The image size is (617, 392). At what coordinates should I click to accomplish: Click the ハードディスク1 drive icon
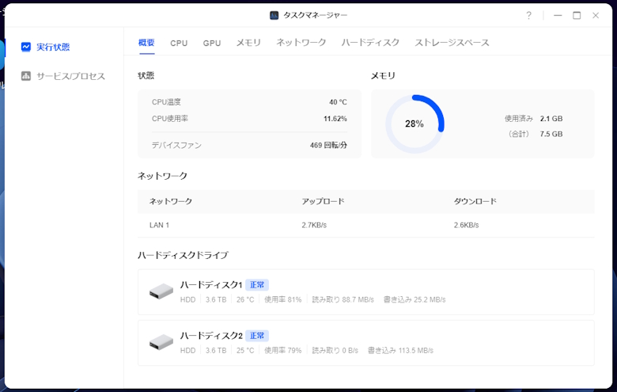point(161,291)
